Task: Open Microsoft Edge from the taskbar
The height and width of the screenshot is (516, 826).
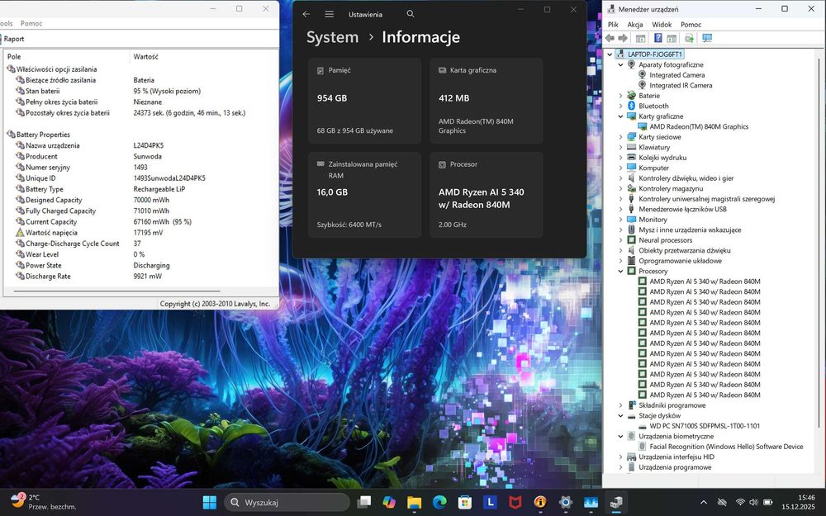Action: [440, 502]
